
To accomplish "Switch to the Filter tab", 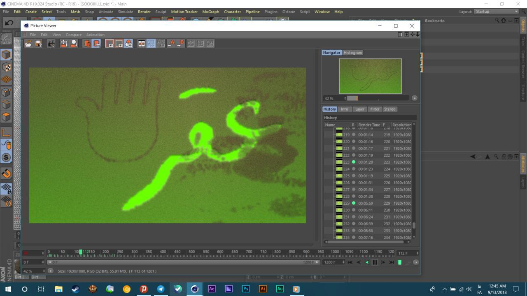I will click(x=375, y=109).
